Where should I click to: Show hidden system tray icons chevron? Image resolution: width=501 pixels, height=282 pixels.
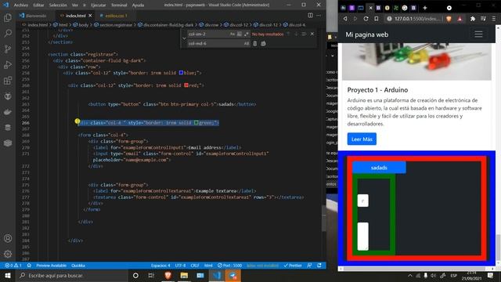click(410, 275)
